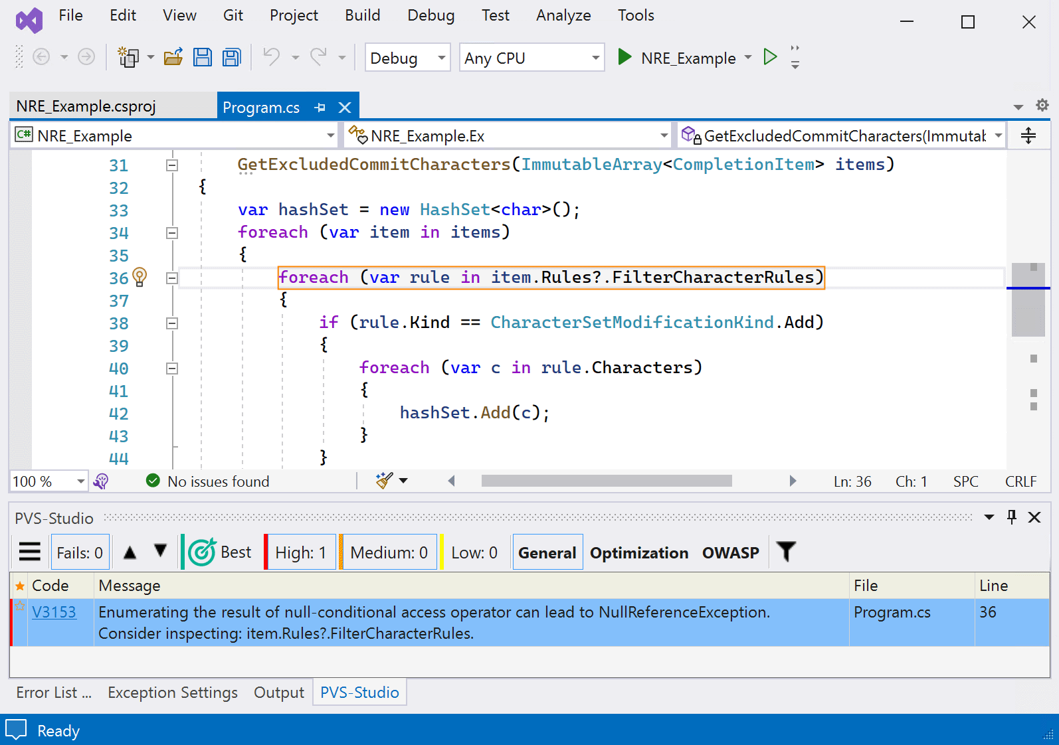Click the Save All toolbar icon
1059x745 pixels.
[231, 58]
